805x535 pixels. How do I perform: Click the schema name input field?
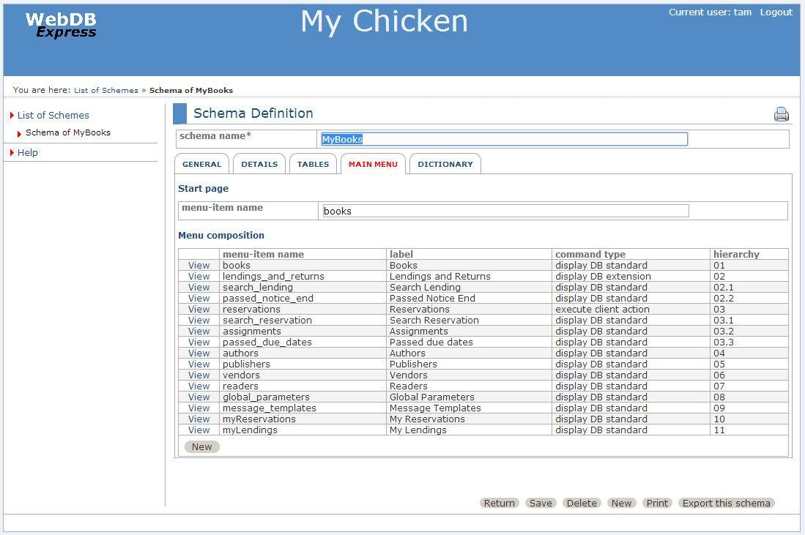tap(504, 139)
